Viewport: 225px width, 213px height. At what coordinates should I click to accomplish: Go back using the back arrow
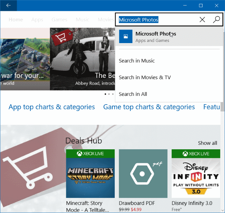[x=8, y=5]
